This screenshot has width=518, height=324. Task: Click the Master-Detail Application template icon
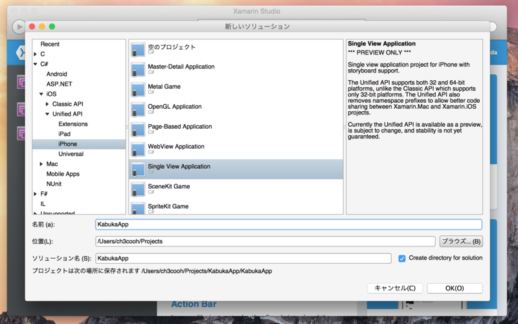(x=138, y=70)
